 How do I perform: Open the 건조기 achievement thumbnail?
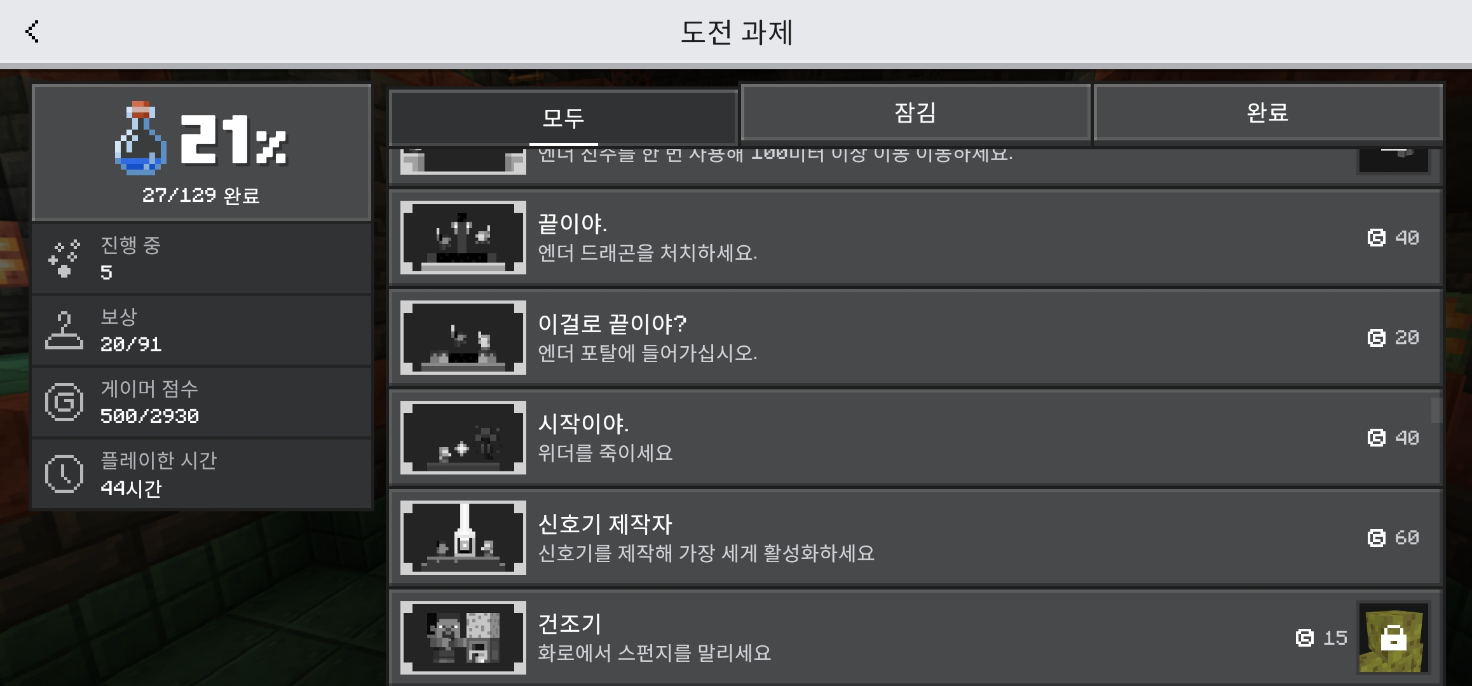[x=463, y=638]
